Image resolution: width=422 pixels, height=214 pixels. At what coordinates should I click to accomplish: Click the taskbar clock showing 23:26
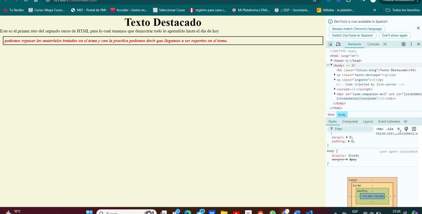tap(396, 211)
